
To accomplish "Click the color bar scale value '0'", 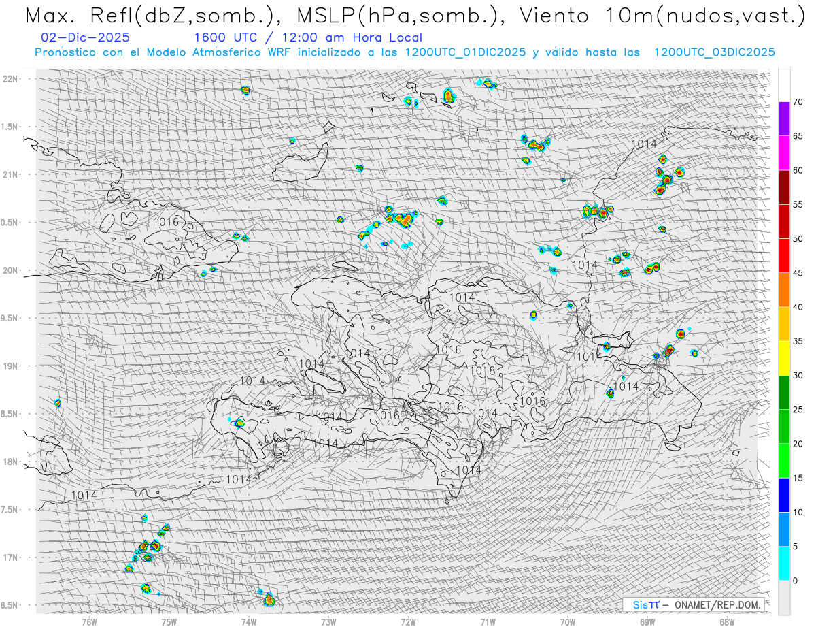I will [x=796, y=581].
